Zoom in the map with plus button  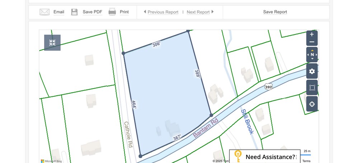[312, 34]
